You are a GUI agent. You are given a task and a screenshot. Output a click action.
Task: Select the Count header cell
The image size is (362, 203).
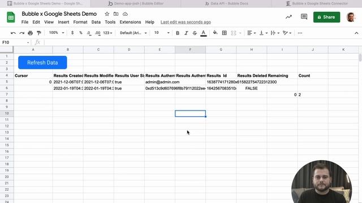313,76
